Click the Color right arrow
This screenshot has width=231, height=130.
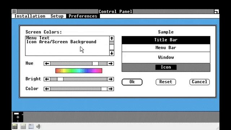pyautogui.click(x=110, y=89)
